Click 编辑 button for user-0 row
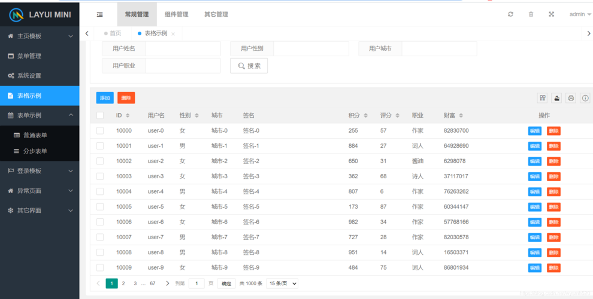Image resolution: width=593 pixels, height=299 pixels. [x=535, y=131]
